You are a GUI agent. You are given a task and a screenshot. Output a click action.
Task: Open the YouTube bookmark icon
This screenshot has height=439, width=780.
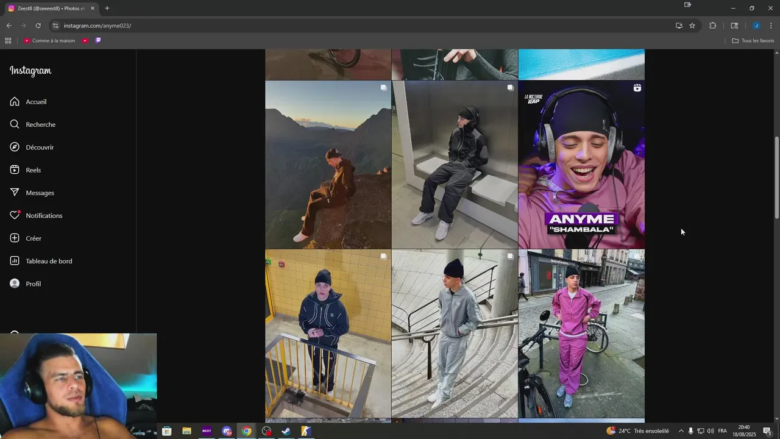(x=85, y=41)
